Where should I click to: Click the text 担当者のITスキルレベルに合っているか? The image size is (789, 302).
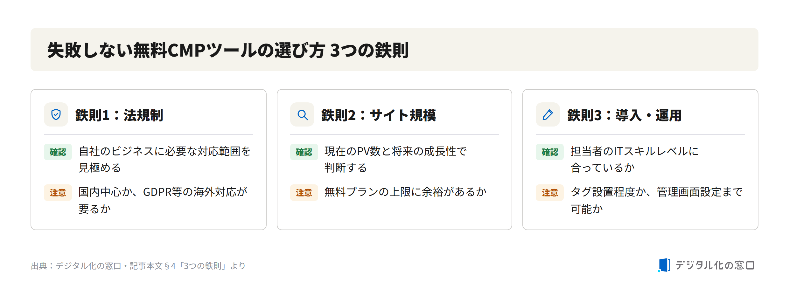pos(634,160)
